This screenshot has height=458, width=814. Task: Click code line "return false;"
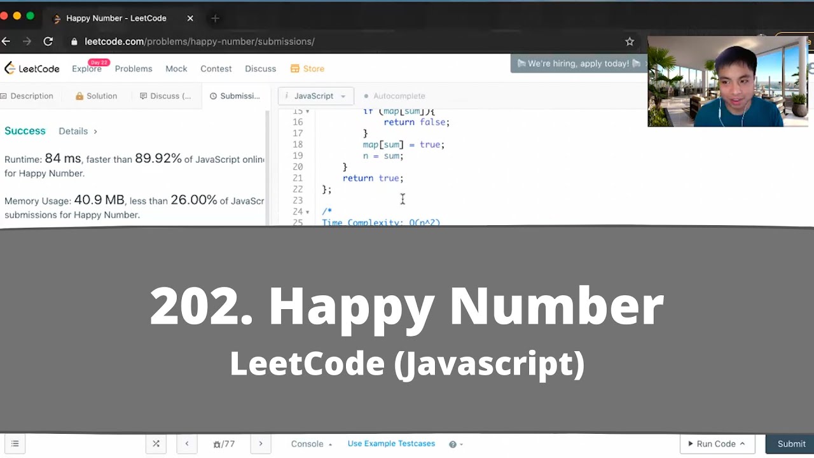coord(417,122)
